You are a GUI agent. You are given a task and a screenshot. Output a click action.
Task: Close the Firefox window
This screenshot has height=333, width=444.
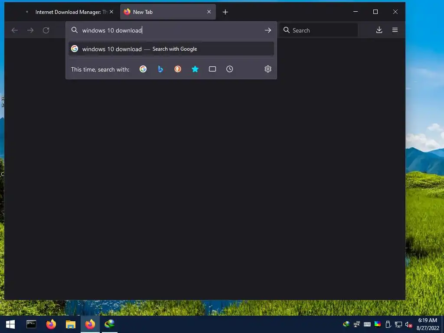click(395, 12)
